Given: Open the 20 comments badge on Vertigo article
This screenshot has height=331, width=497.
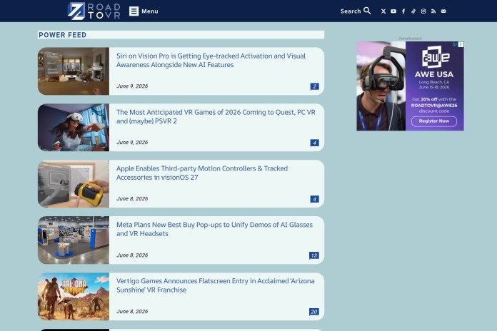Looking at the screenshot, I should click(313, 312).
